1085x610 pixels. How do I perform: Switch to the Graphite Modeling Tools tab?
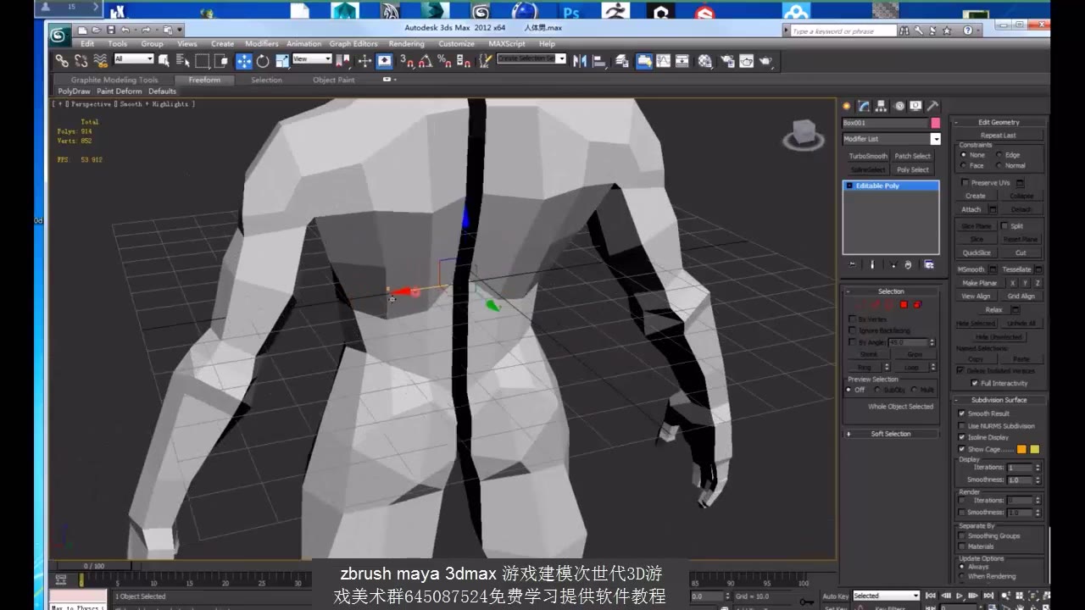coord(114,80)
